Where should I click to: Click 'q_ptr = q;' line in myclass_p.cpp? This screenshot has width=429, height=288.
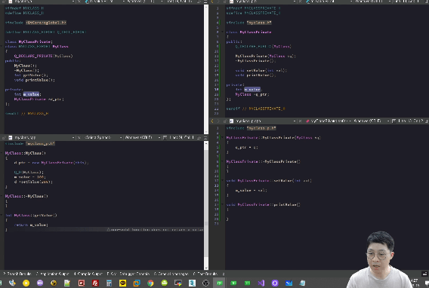click(246, 147)
